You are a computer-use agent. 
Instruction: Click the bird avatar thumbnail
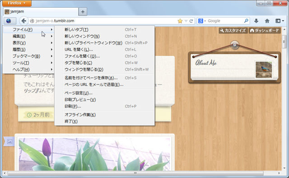[264, 70]
